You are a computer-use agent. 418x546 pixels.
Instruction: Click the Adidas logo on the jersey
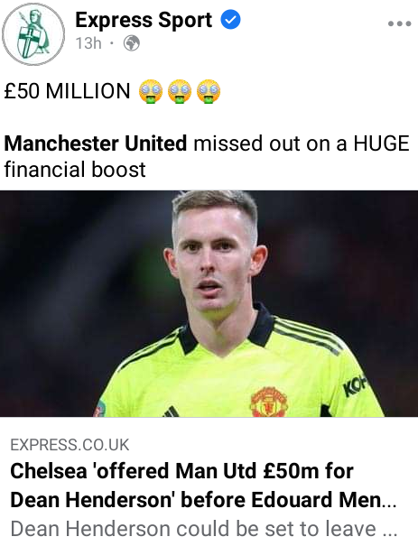[x=171, y=412]
